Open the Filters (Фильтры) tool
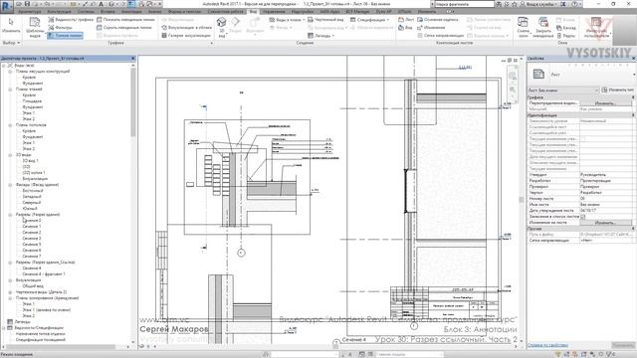This screenshot has width=637, height=358. pos(60,28)
